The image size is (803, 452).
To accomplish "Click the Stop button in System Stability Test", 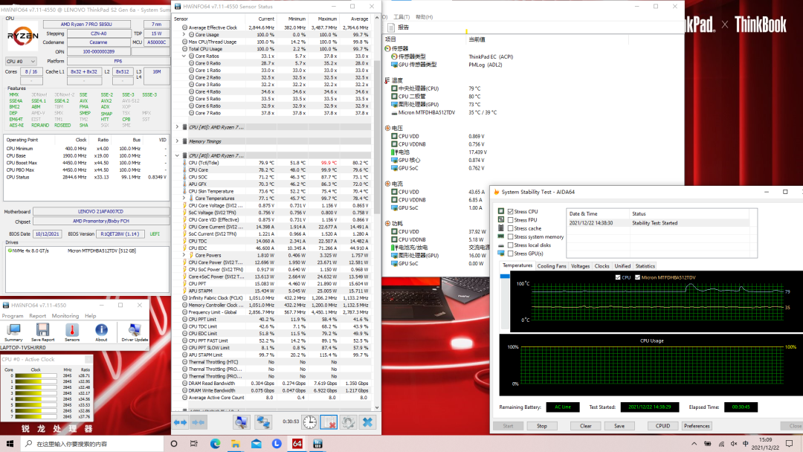I will 542,426.
